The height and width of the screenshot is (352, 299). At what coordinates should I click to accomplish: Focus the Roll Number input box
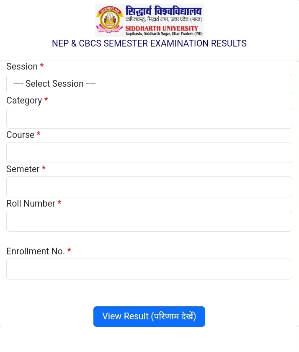pos(149,221)
